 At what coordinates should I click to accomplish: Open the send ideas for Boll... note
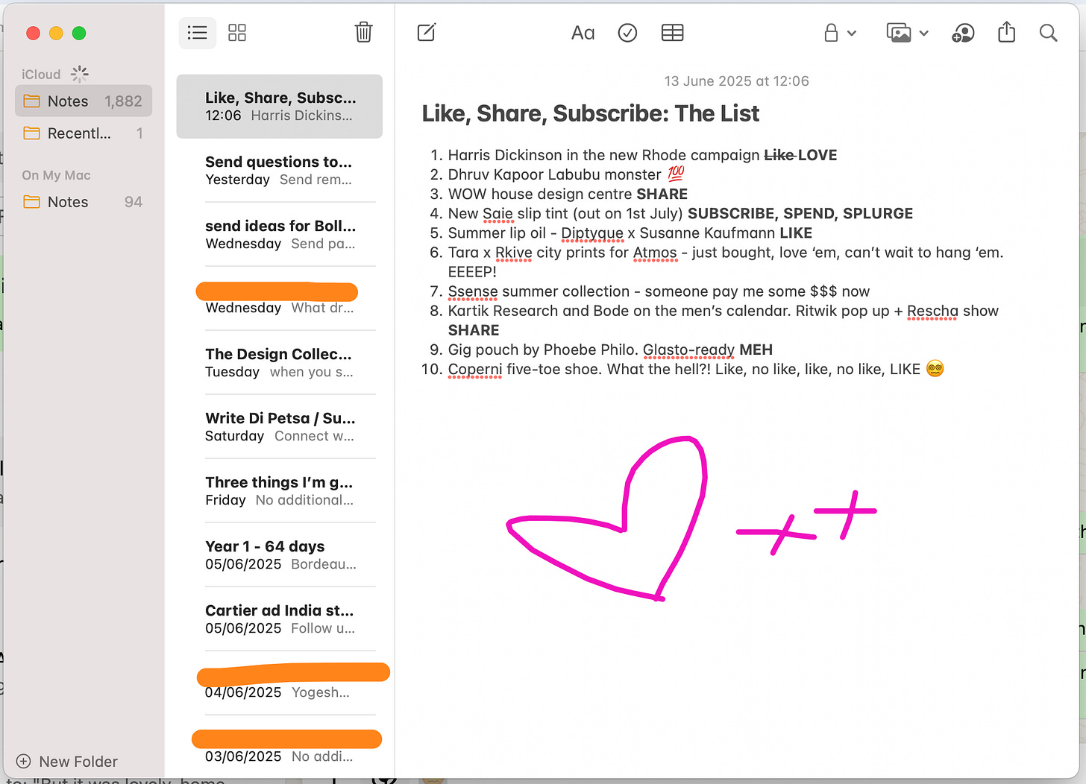tap(280, 235)
